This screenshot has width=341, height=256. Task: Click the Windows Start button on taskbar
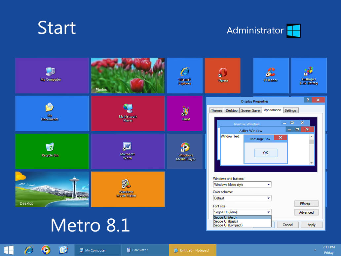pos(9,250)
